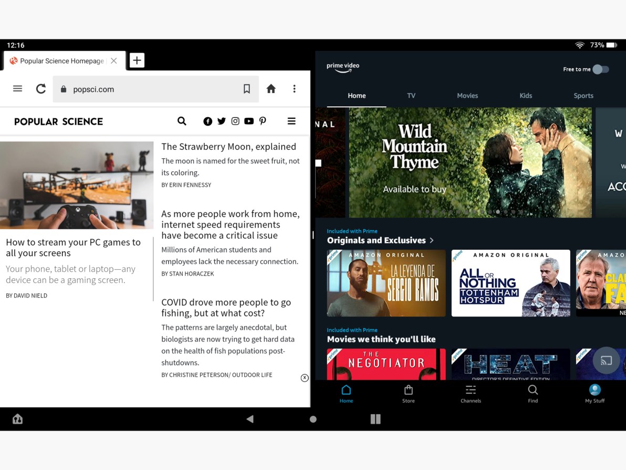The width and height of the screenshot is (626, 470).
Task: Click the Pinterest icon next to YouTube
Action: tap(263, 121)
